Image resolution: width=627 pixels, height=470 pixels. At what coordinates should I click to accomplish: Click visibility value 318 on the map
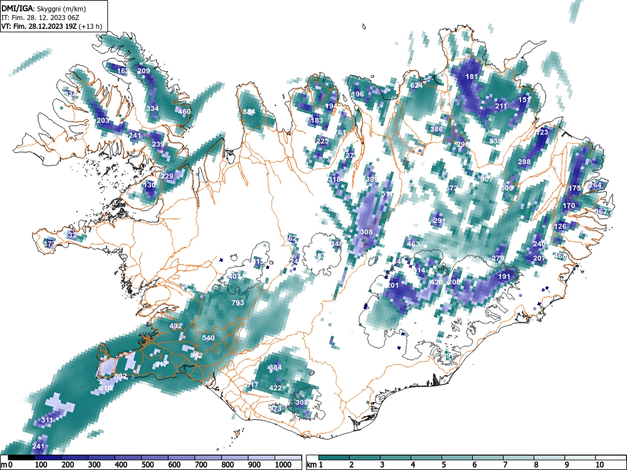click(x=334, y=179)
